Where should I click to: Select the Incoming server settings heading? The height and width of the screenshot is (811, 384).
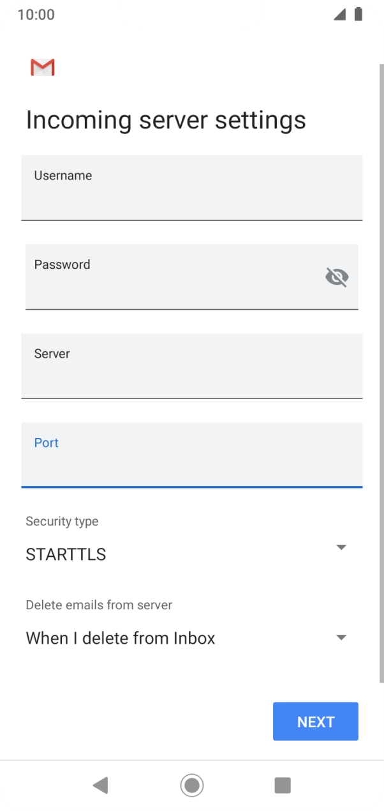click(166, 120)
